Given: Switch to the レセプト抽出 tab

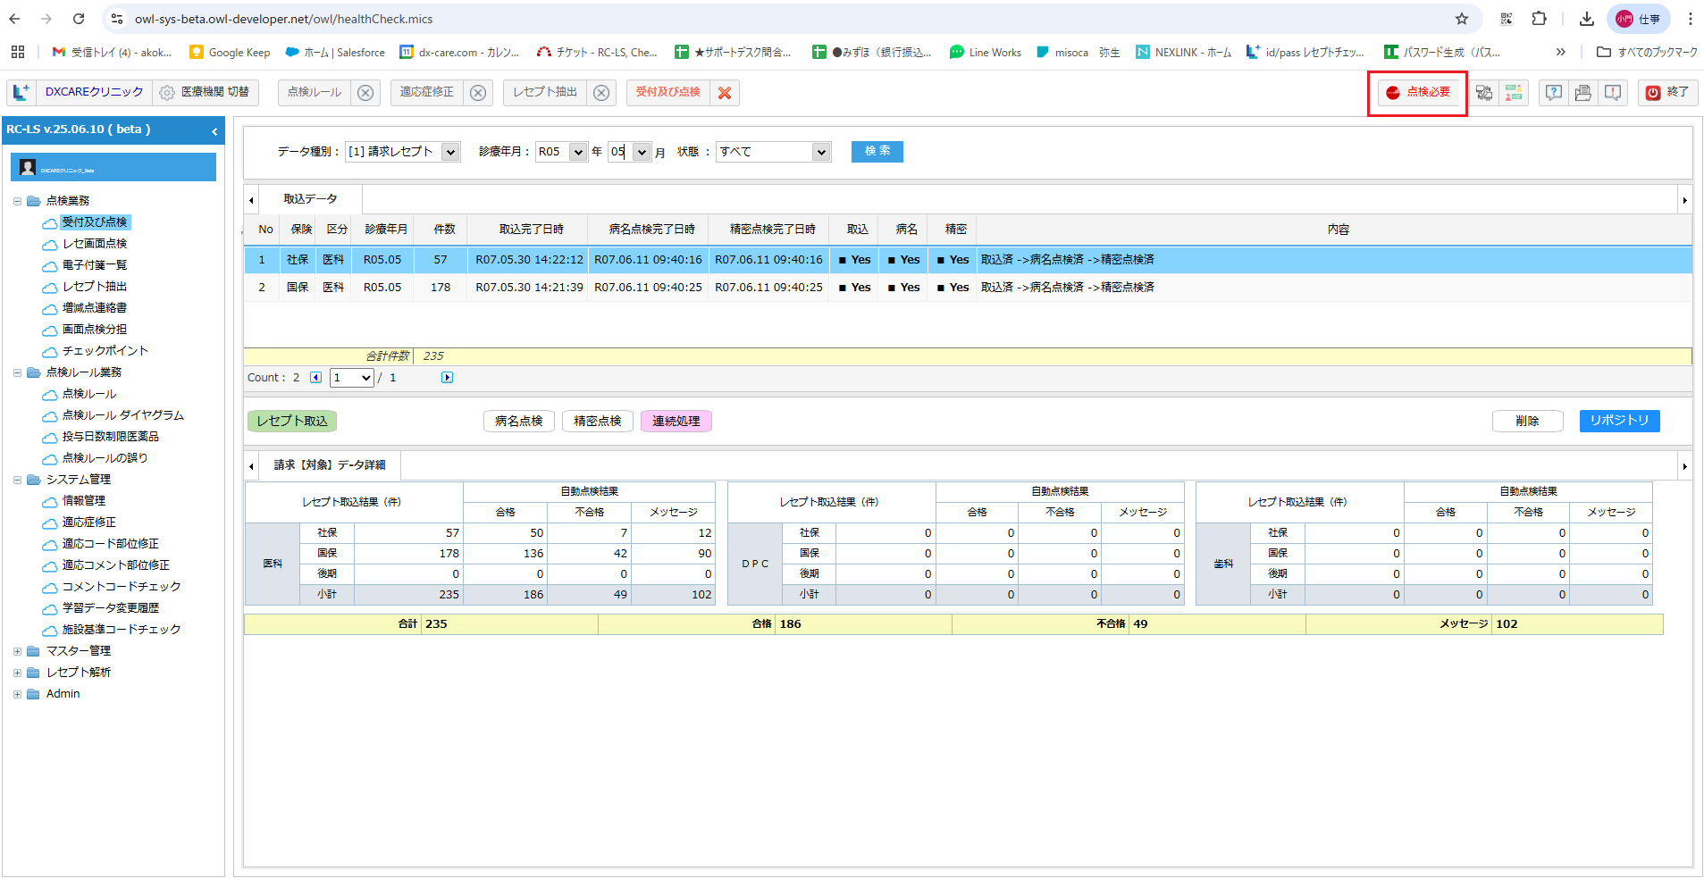Looking at the screenshot, I should 545,92.
